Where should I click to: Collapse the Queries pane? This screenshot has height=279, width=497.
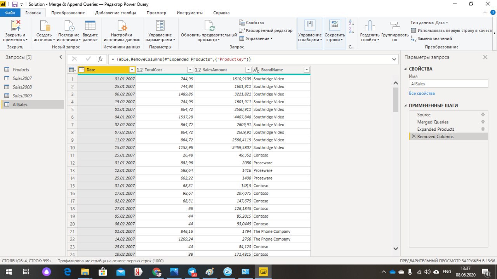click(x=60, y=57)
